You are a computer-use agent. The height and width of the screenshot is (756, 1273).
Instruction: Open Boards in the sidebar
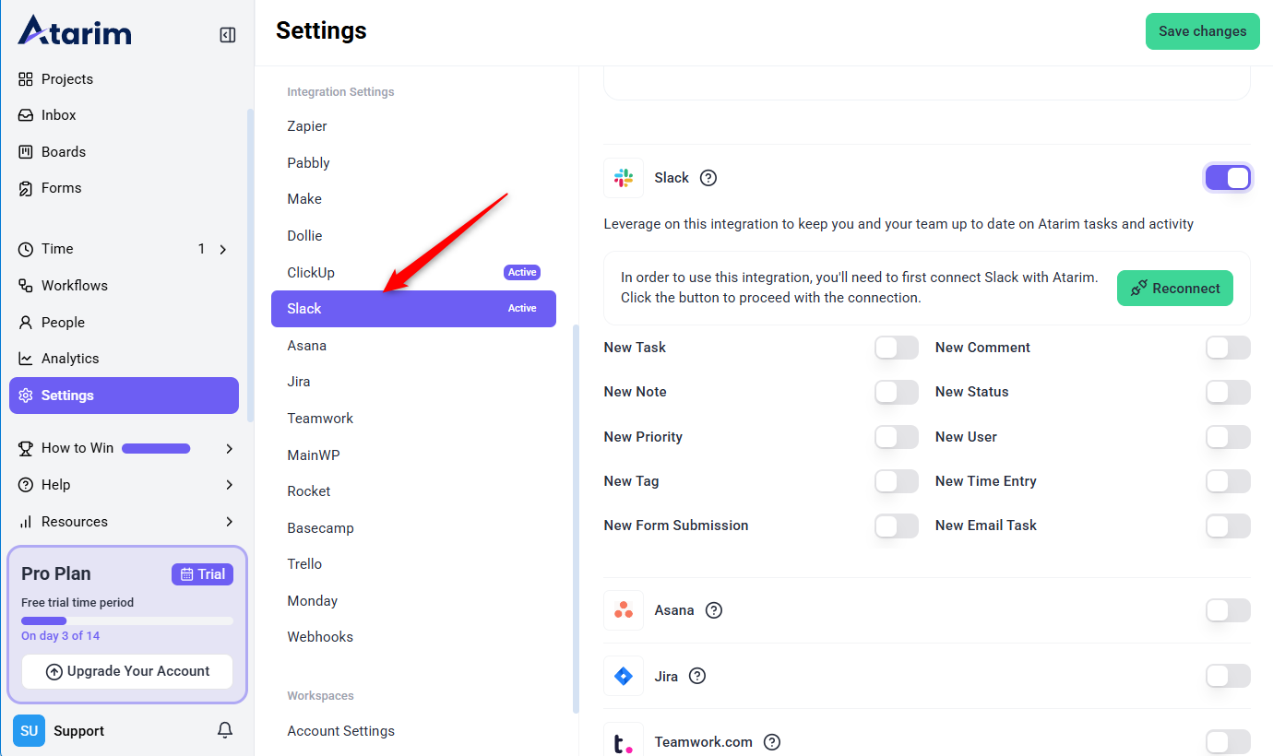63,152
